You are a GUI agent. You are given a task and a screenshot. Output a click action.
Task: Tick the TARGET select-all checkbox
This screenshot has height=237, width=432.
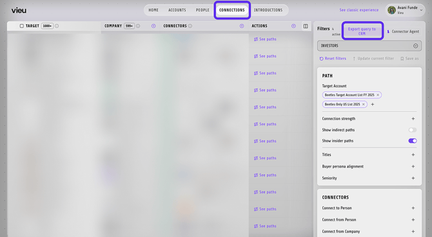pyautogui.click(x=22, y=26)
